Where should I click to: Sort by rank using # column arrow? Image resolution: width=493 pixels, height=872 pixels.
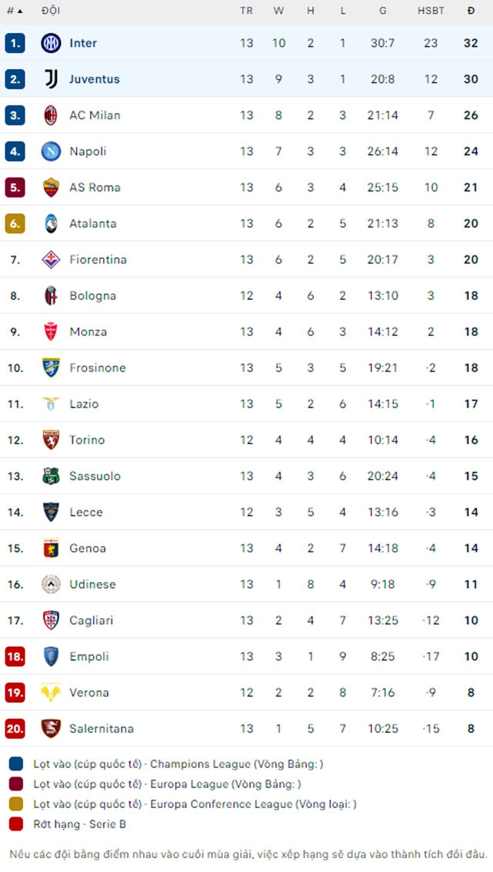pyautogui.click(x=15, y=11)
